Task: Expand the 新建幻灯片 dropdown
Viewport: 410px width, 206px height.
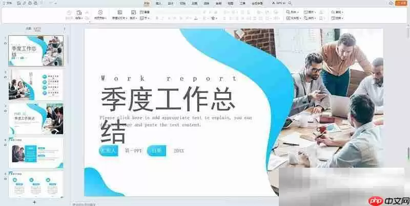Action: click(120, 18)
